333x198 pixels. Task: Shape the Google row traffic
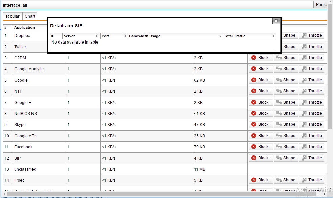click(286, 80)
